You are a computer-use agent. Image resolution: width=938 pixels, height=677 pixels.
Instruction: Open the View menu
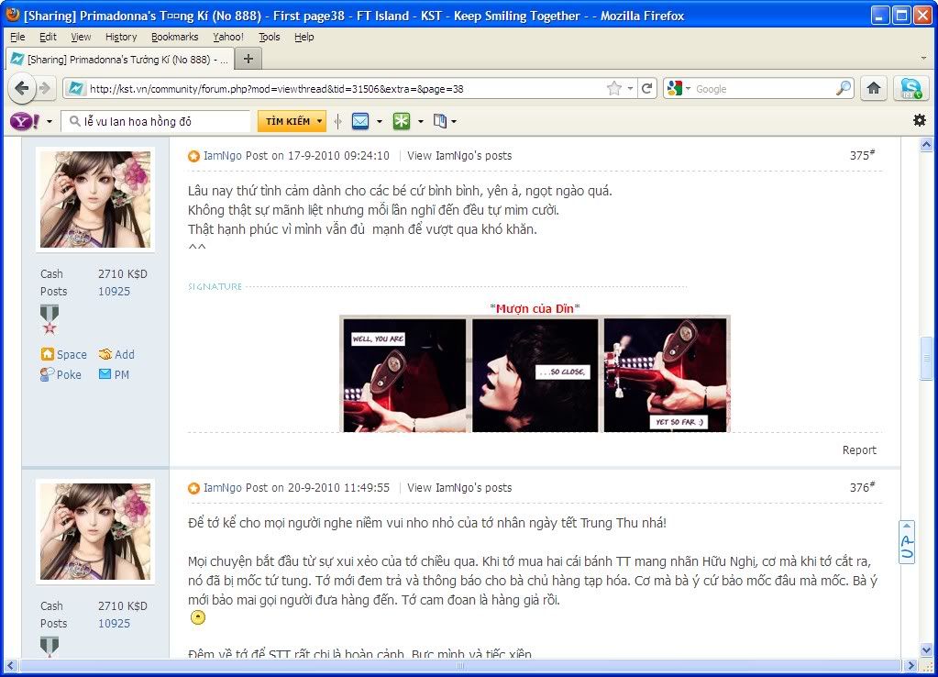coord(81,37)
